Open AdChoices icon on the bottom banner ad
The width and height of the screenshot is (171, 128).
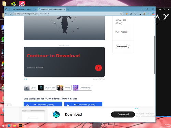click(x=136, y=108)
